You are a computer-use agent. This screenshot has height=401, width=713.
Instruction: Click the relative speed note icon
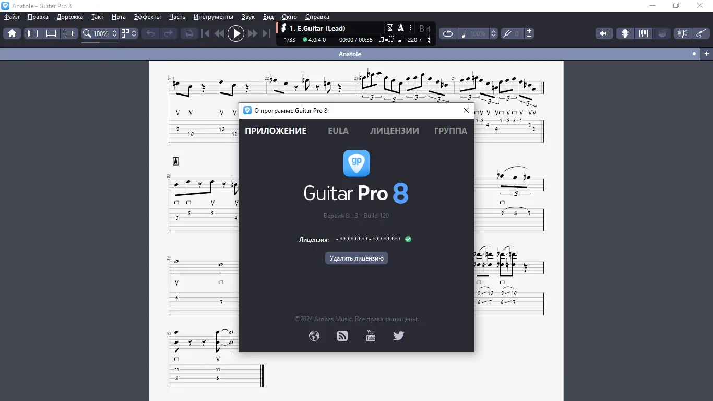[x=464, y=33]
